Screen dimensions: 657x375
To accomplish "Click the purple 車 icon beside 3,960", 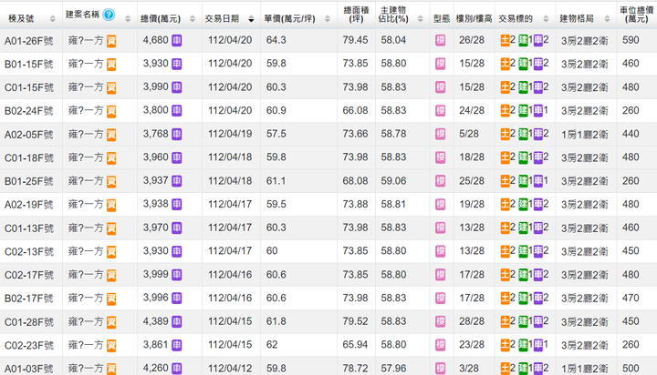I will (x=177, y=157).
